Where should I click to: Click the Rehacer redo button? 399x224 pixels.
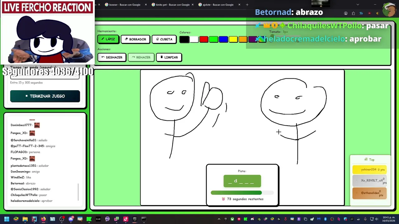coord(141,57)
